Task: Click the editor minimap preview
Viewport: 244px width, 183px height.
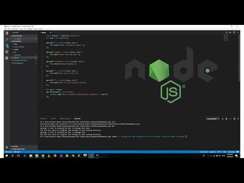Action: 227,38
